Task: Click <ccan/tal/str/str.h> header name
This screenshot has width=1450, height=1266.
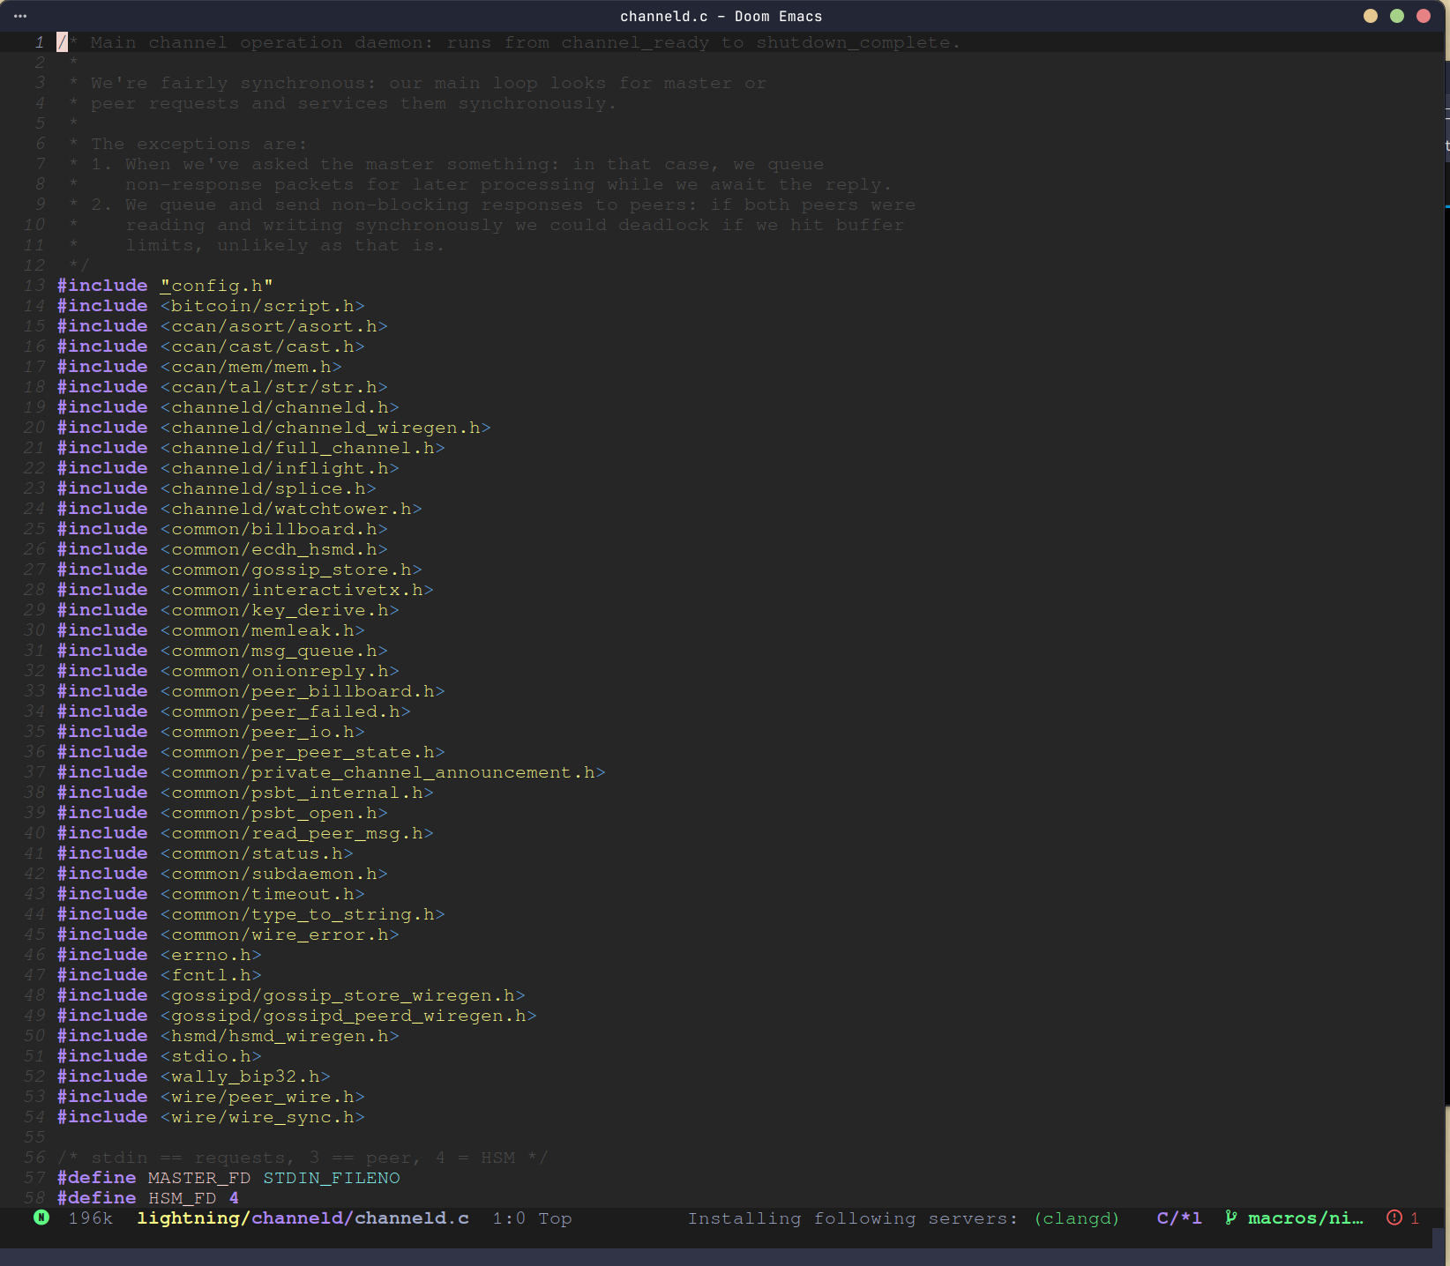Action: point(274,387)
